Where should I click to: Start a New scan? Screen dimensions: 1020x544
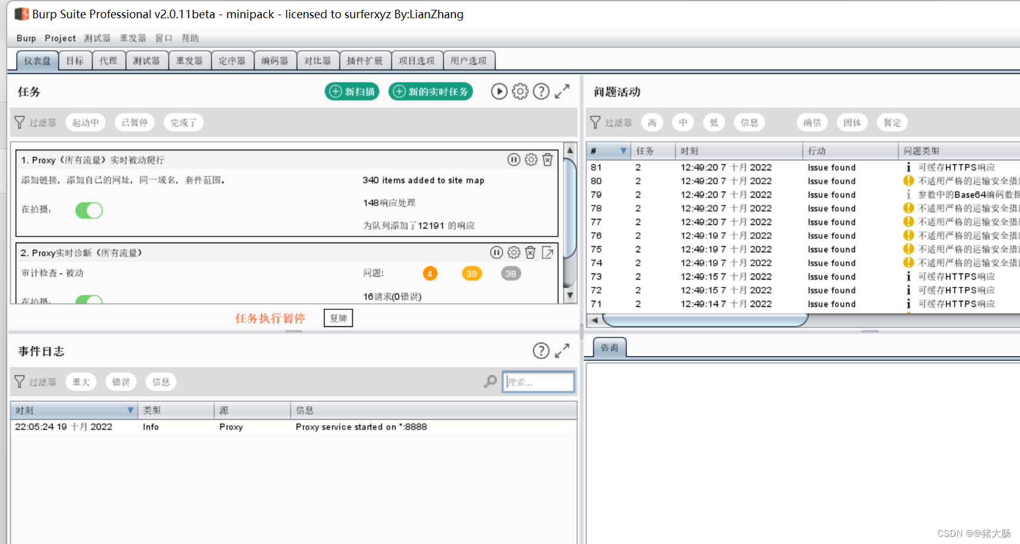coord(352,92)
